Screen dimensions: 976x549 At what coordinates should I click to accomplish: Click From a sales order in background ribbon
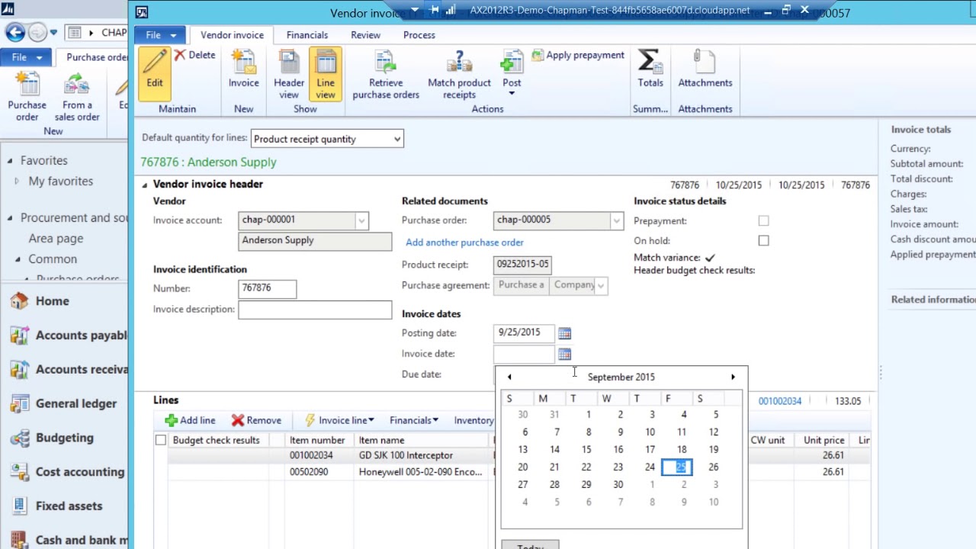(x=77, y=96)
